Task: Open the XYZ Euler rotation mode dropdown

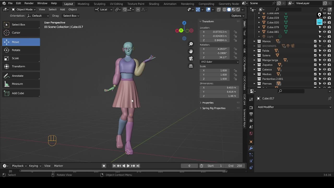Action: coord(219,62)
